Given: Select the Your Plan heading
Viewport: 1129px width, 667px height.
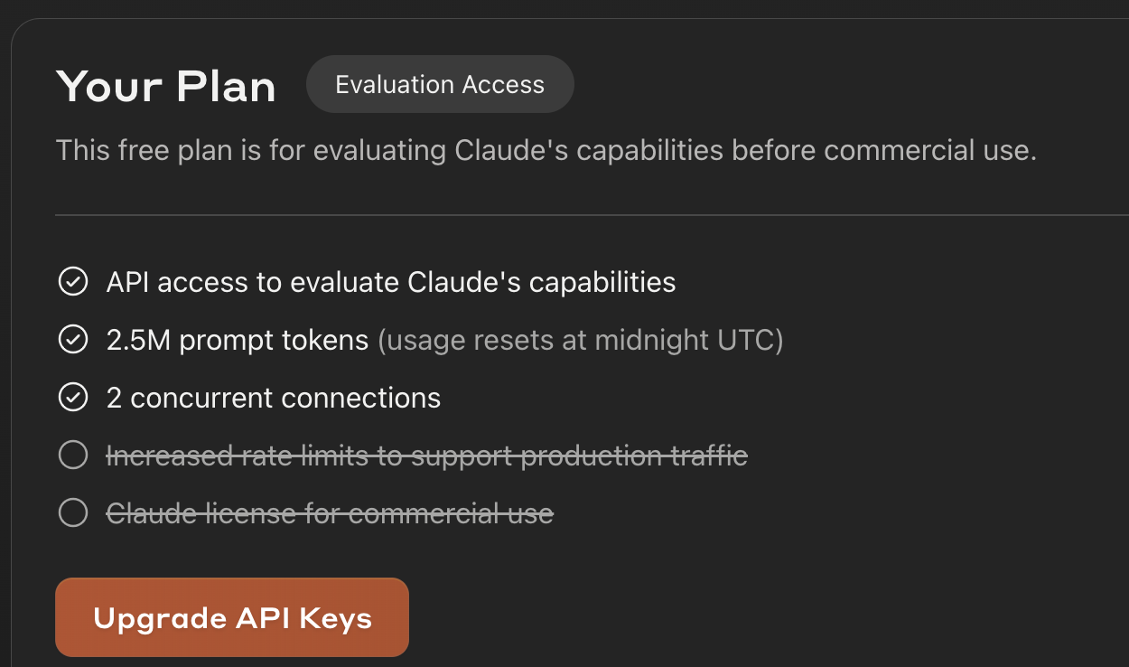Looking at the screenshot, I should point(166,87).
